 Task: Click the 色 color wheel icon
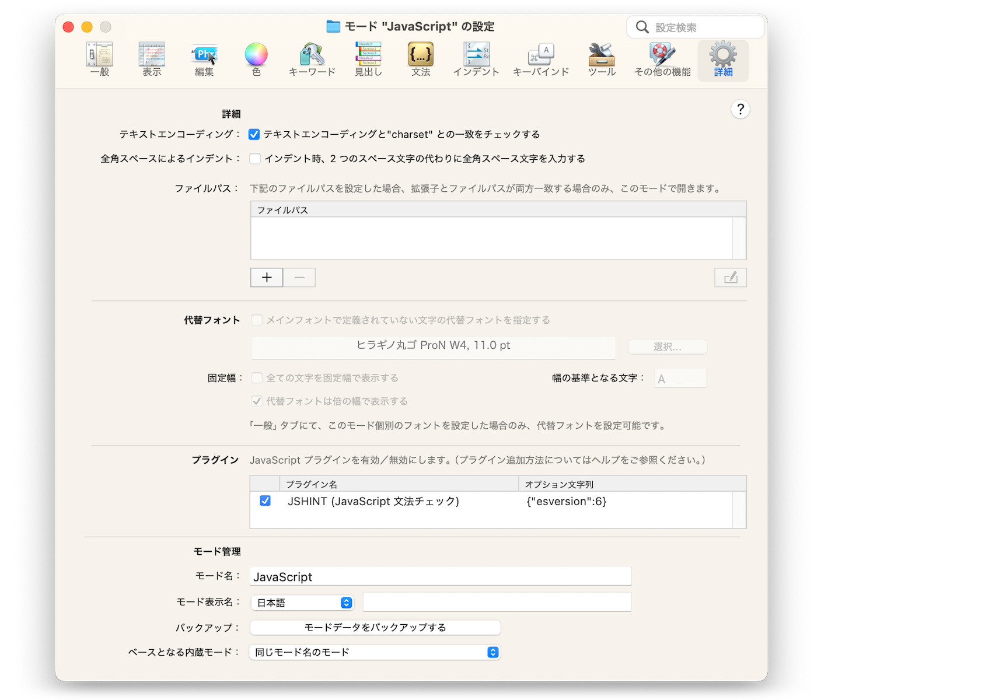[x=256, y=60]
